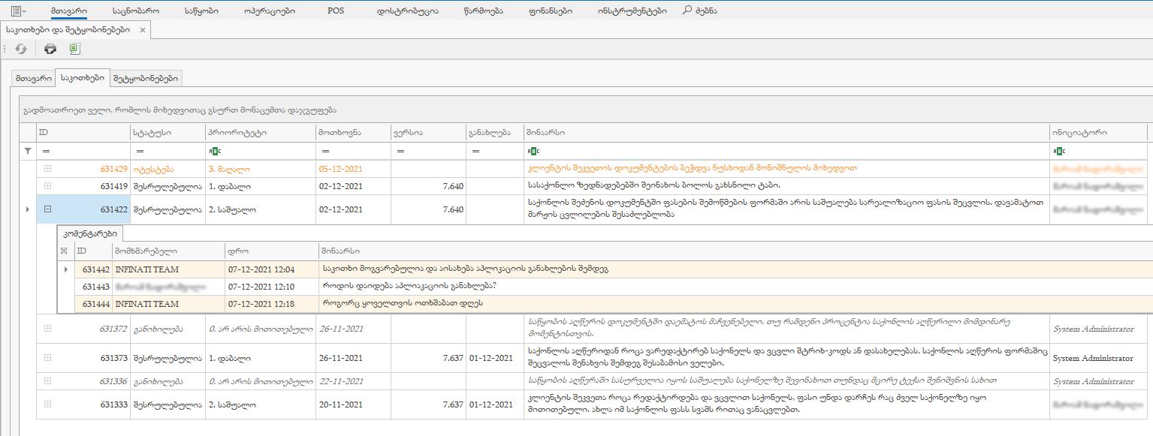
Task: Click the equals filter operator under მოთხოვნა
Action: [325, 151]
